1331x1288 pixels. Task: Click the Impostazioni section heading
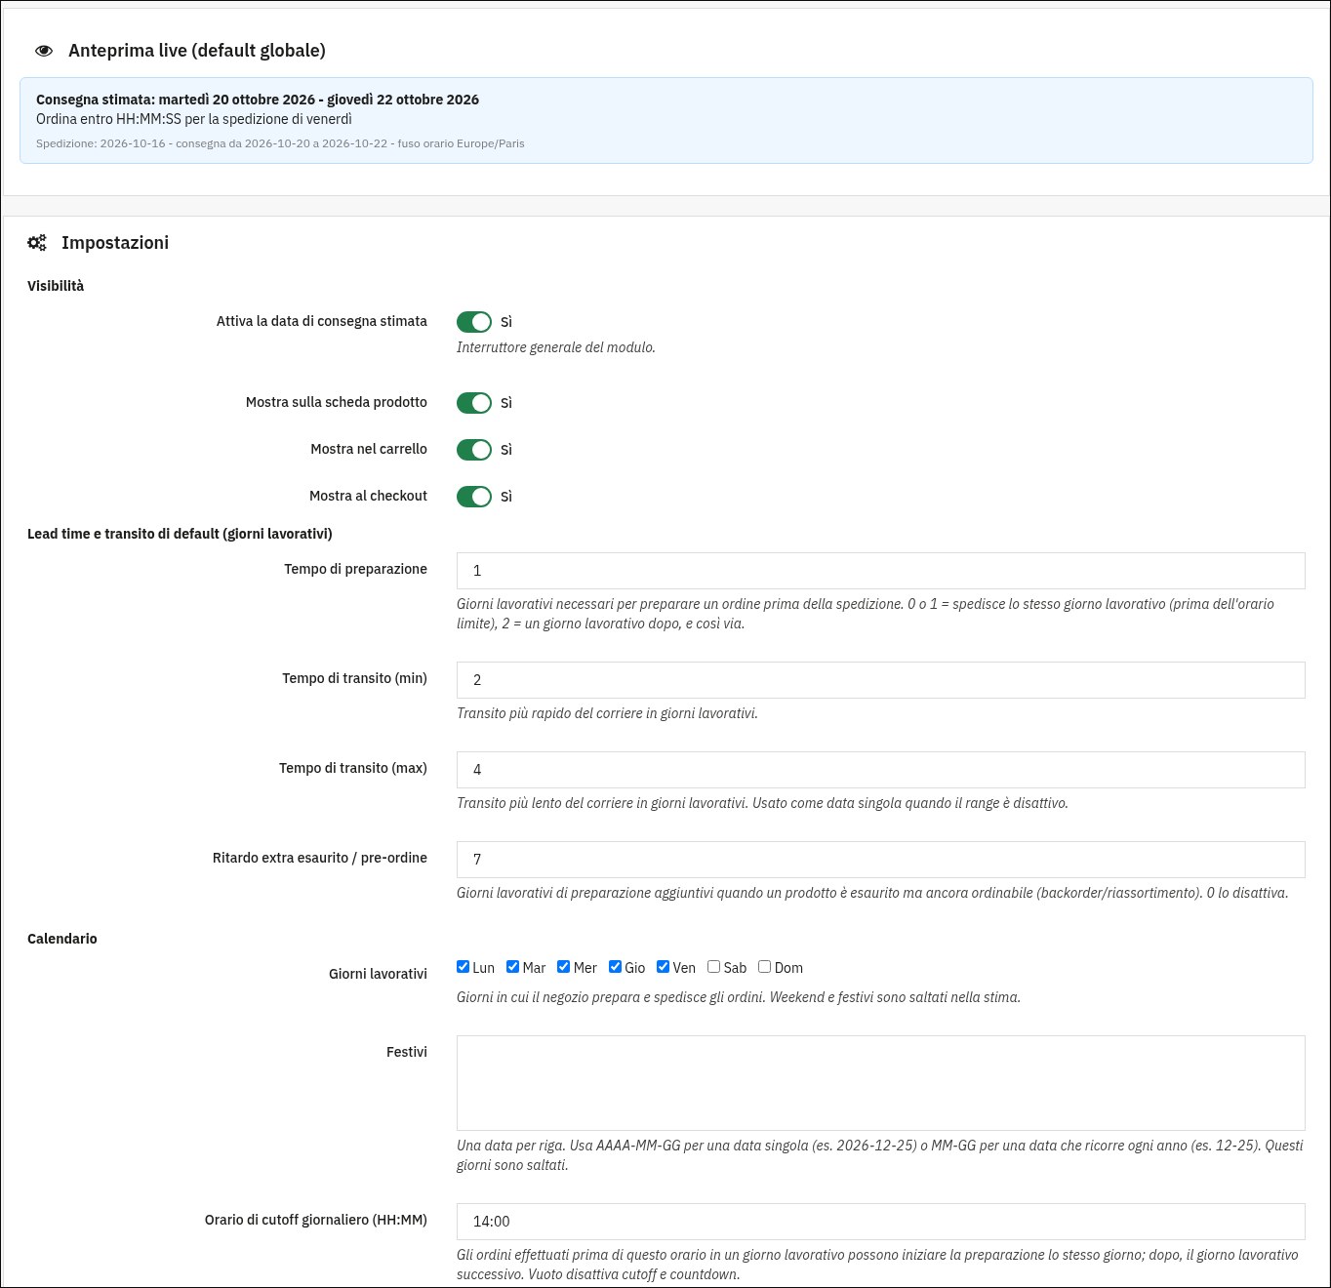pos(115,243)
